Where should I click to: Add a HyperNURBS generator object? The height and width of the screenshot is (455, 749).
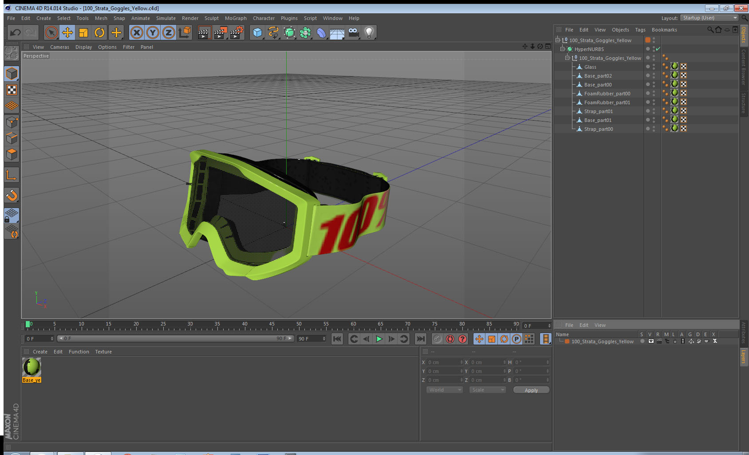pos(289,32)
